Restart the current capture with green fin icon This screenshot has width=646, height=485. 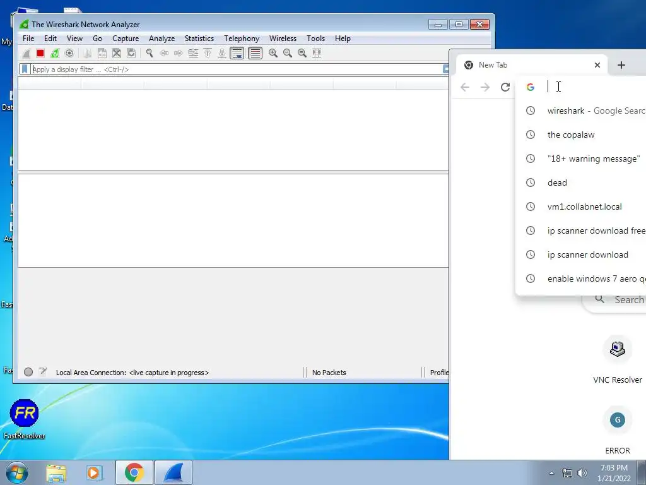click(x=55, y=53)
